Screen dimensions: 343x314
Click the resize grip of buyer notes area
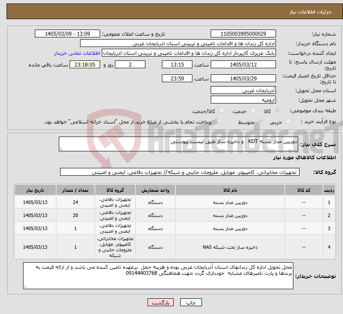point(25,287)
